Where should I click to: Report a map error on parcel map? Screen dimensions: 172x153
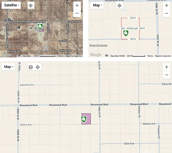pyautogui.click(x=163, y=56)
